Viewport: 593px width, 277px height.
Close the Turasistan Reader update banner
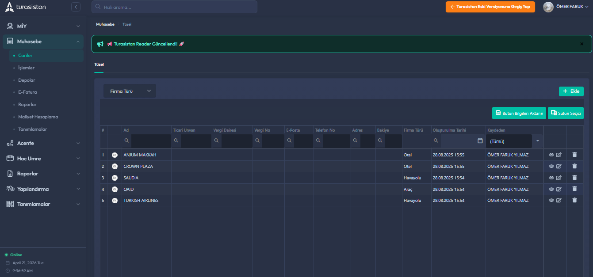(582, 44)
